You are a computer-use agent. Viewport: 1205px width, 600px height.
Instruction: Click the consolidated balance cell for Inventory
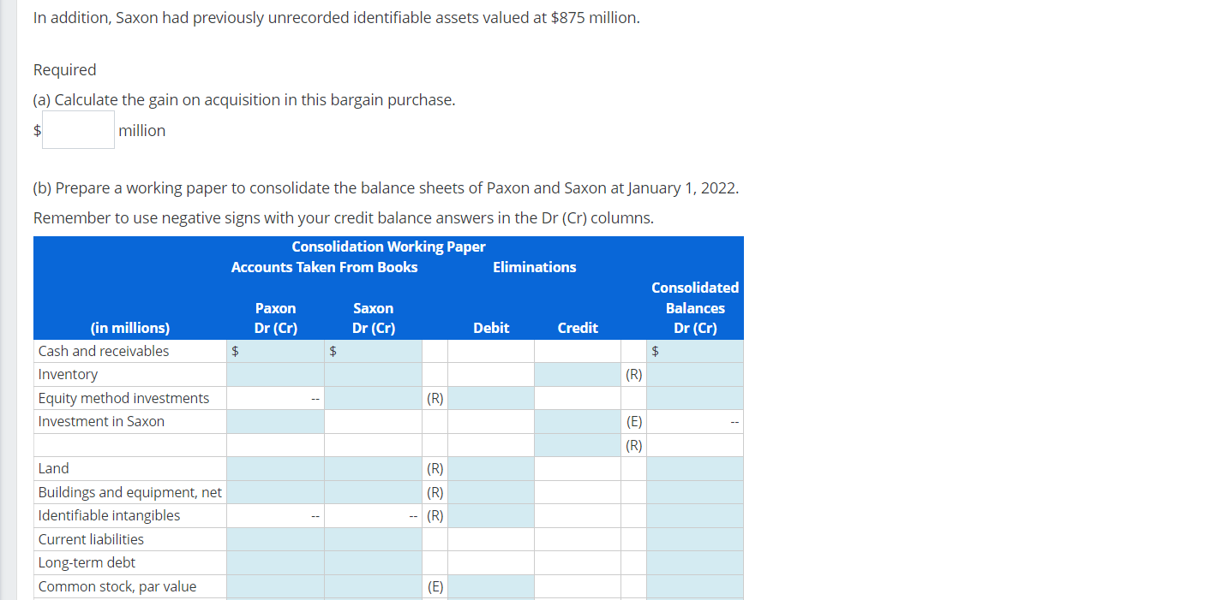point(694,374)
